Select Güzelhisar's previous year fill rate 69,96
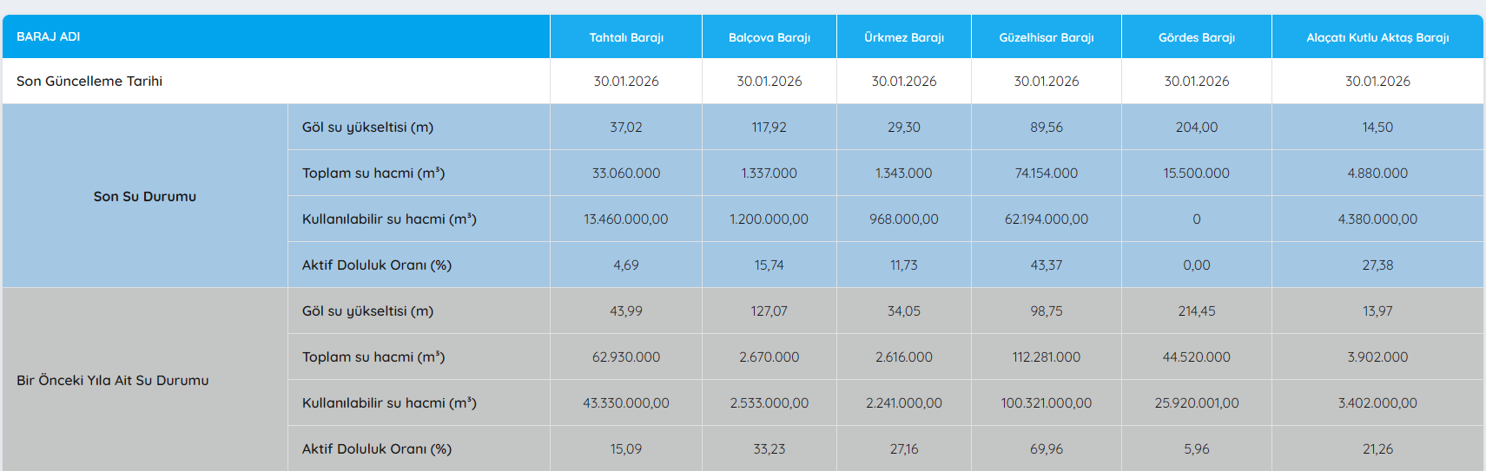Screen dimensions: 1486x471 coord(1046,448)
